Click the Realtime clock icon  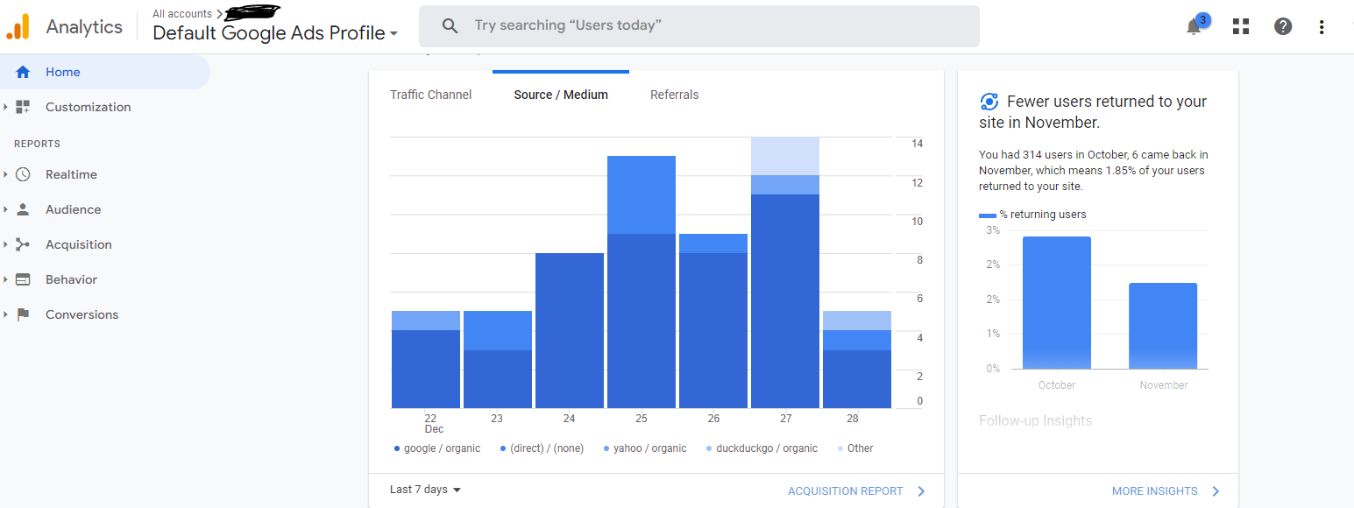point(23,174)
